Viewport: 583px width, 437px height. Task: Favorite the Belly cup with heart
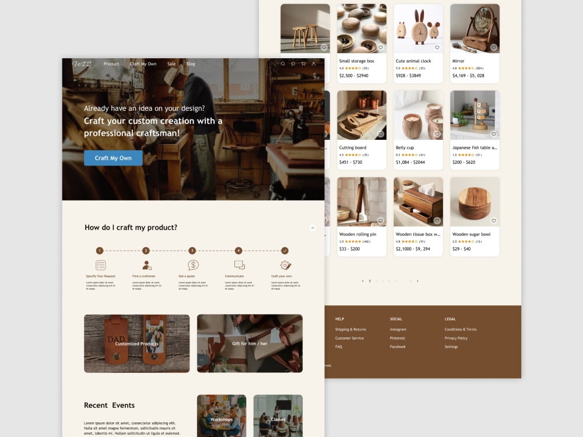tap(437, 134)
